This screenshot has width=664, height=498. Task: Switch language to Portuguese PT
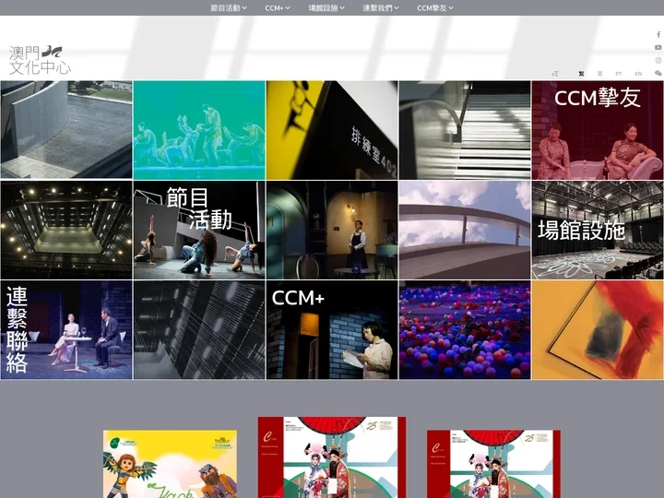tap(619, 74)
